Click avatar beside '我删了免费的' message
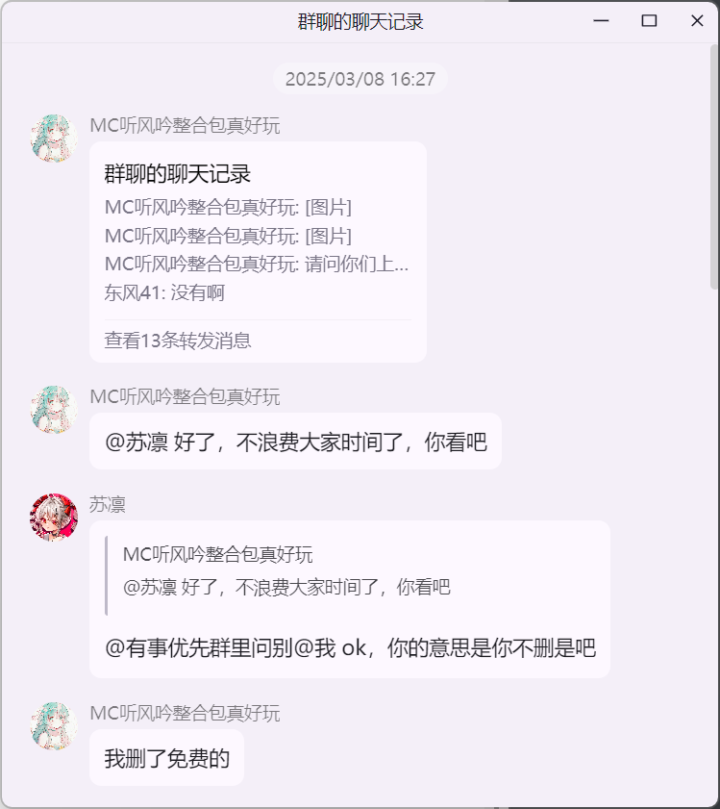 pyautogui.click(x=54, y=726)
